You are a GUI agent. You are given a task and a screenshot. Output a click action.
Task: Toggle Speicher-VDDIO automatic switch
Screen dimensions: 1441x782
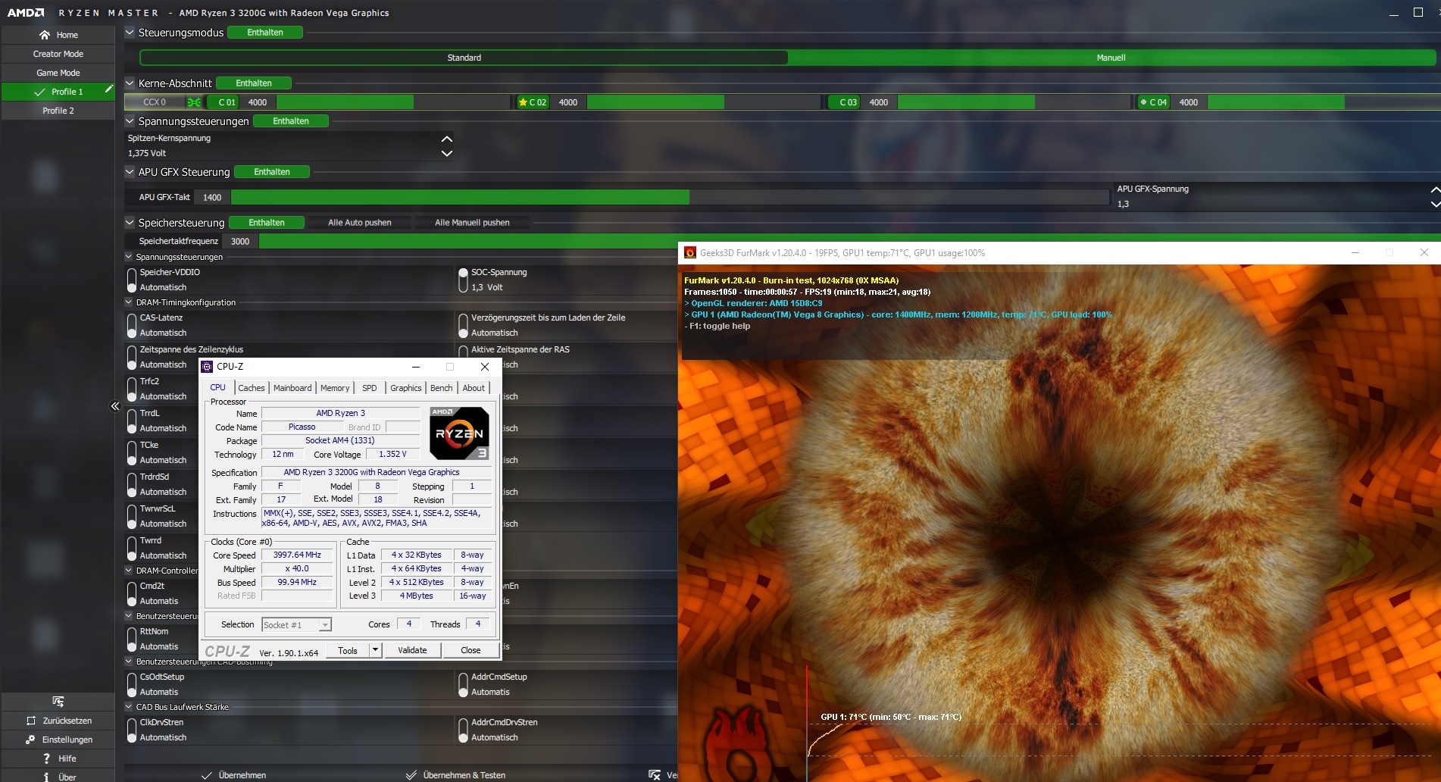(132, 280)
